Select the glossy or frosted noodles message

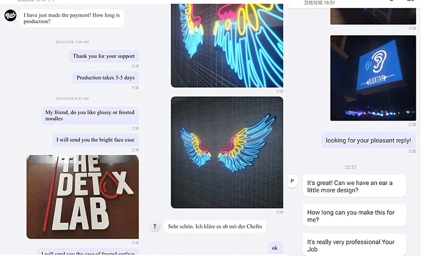click(x=90, y=115)
